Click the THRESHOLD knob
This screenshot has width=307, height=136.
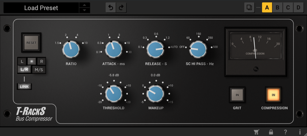(114, 93)
